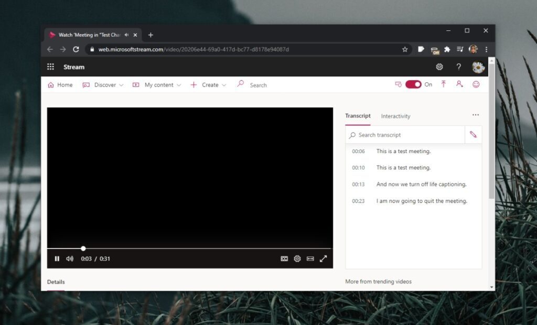Enter fullscreen video mode

click(324, 258)
